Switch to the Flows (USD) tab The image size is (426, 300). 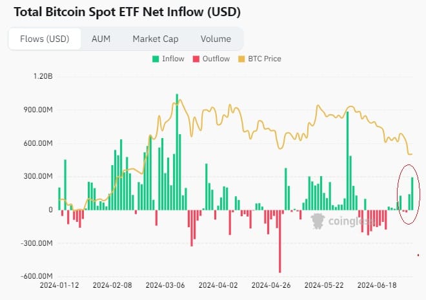pyautogui.click(x=45, y=39)
